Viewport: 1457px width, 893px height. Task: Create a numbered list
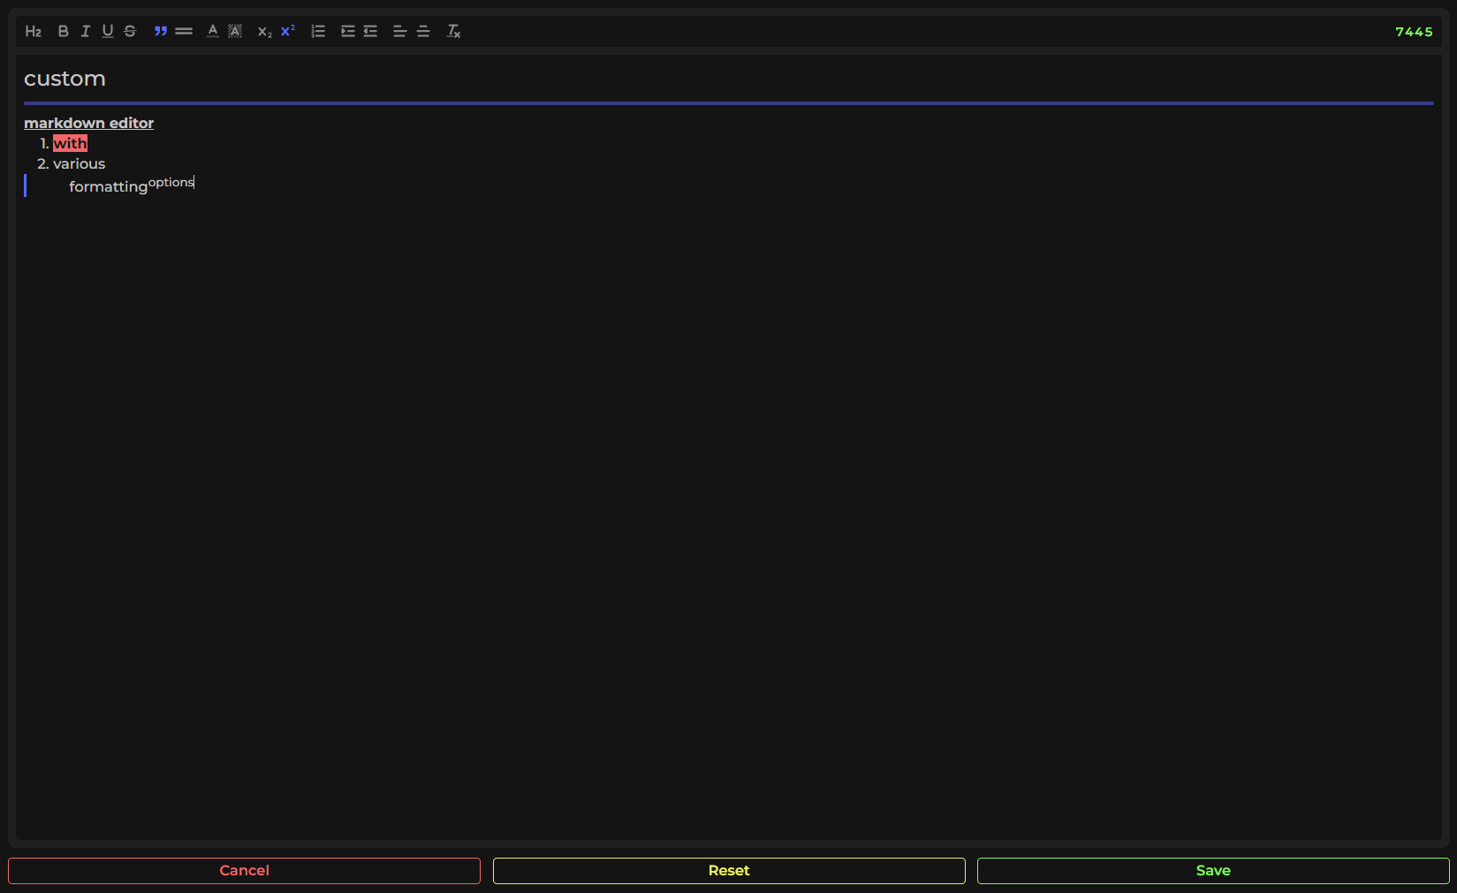tap(318, 30)
